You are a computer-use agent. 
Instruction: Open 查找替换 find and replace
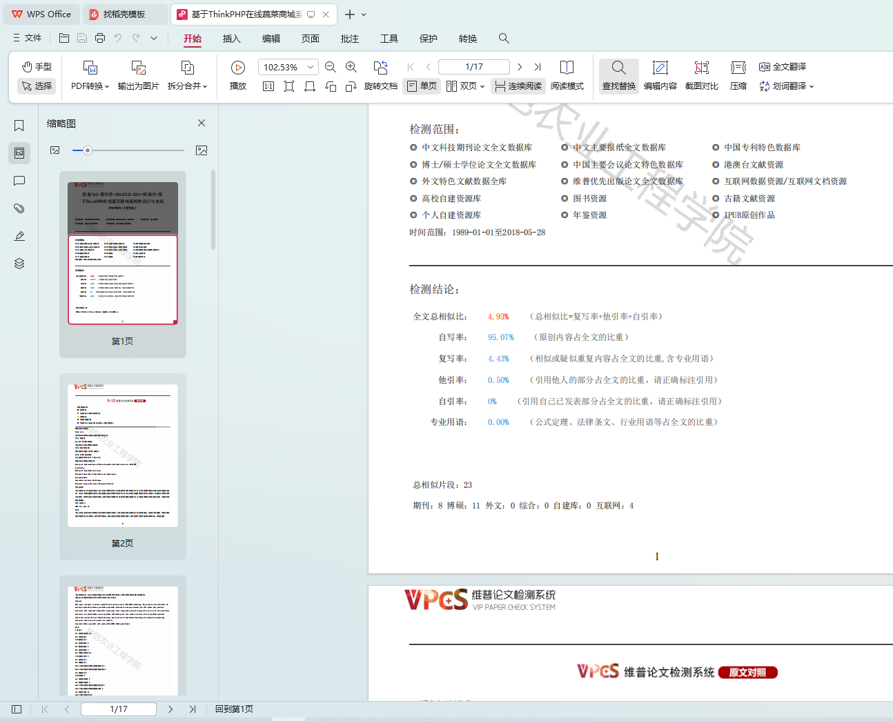pyautogui.click(x=619, y=75)
